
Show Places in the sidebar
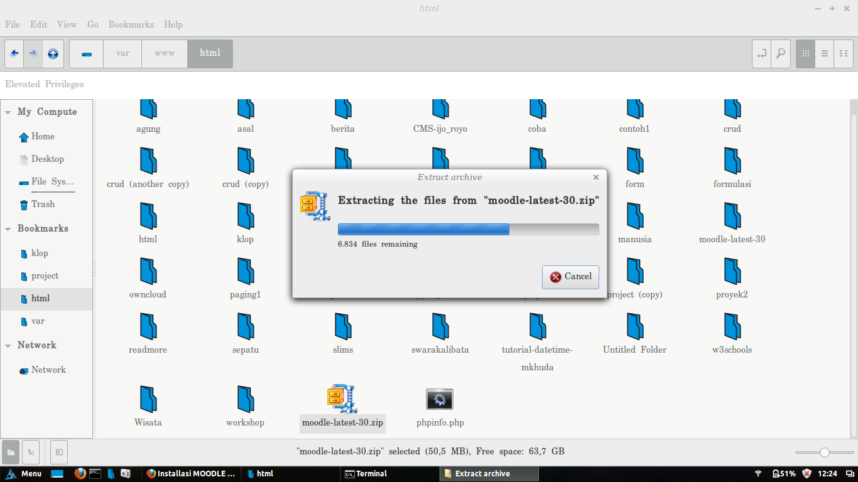coord(11,452)
